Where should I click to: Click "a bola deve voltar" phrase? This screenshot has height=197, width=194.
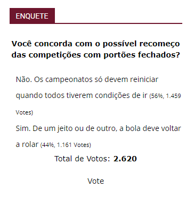coord(150,129)
